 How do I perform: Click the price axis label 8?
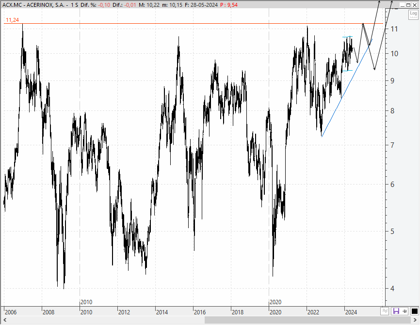[392, 111]
